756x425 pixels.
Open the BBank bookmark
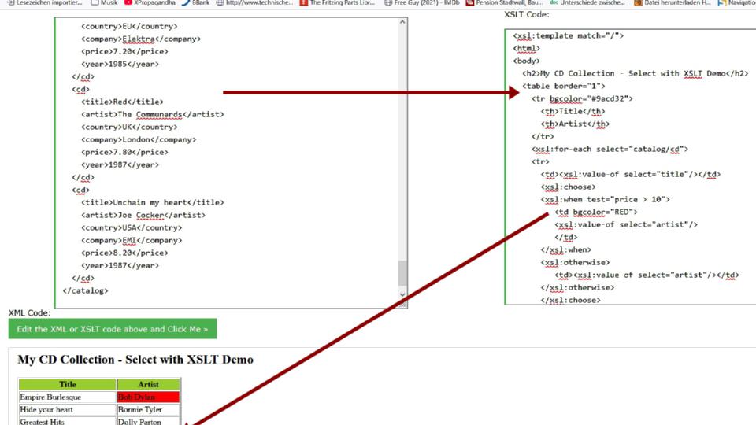[195, 3]
